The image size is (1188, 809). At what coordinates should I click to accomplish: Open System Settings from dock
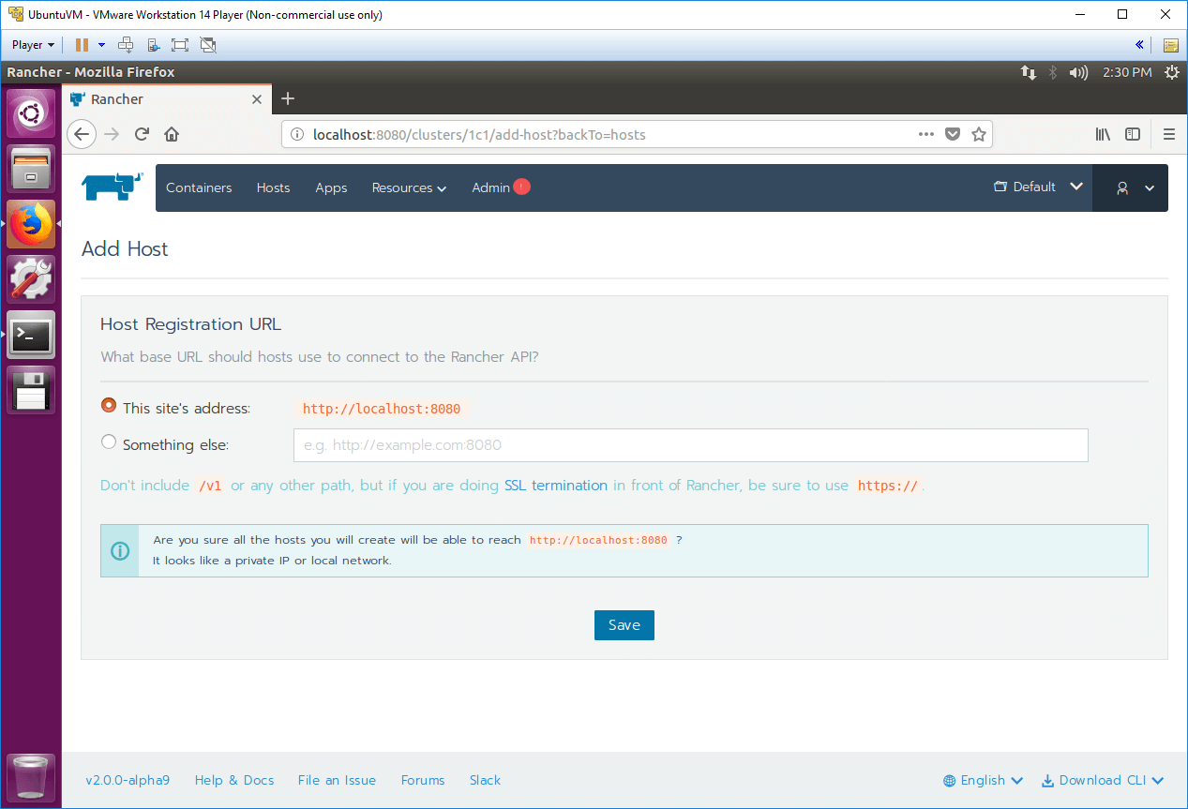pos(31,279)
